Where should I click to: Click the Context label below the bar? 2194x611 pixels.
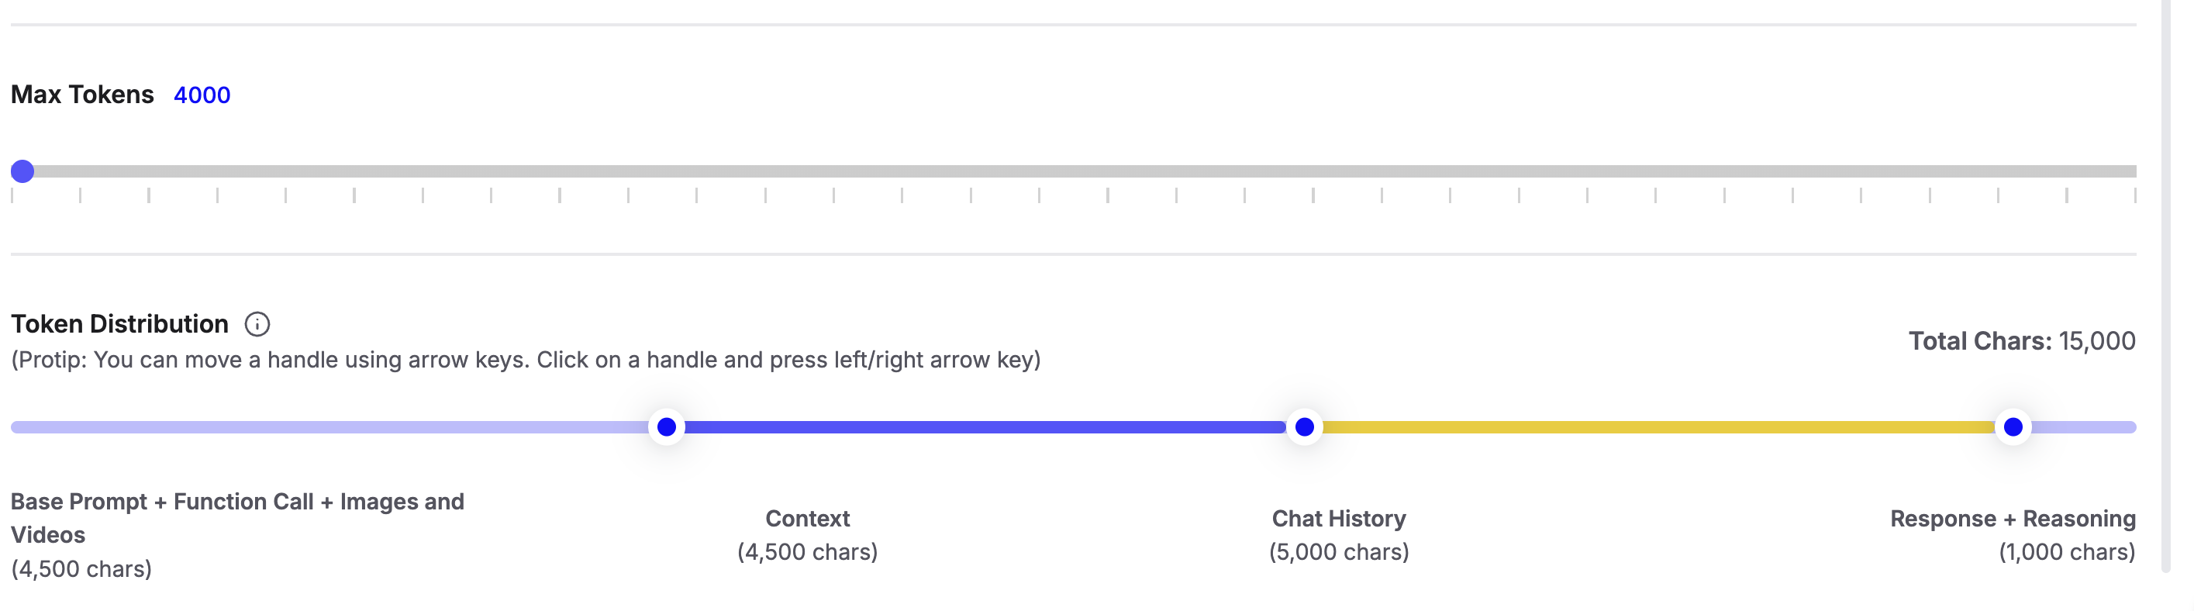pos(807,518)
